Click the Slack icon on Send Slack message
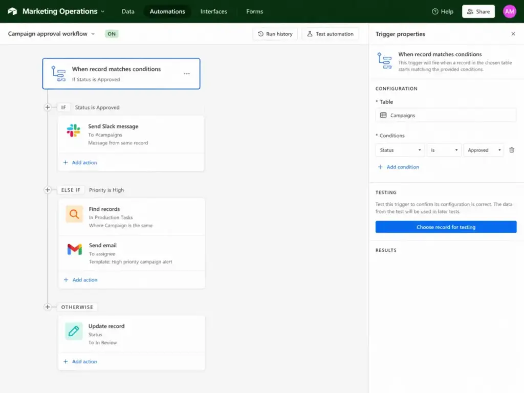Image resolution: width=524 pixels, height=393 pixels. click(73, 130)
